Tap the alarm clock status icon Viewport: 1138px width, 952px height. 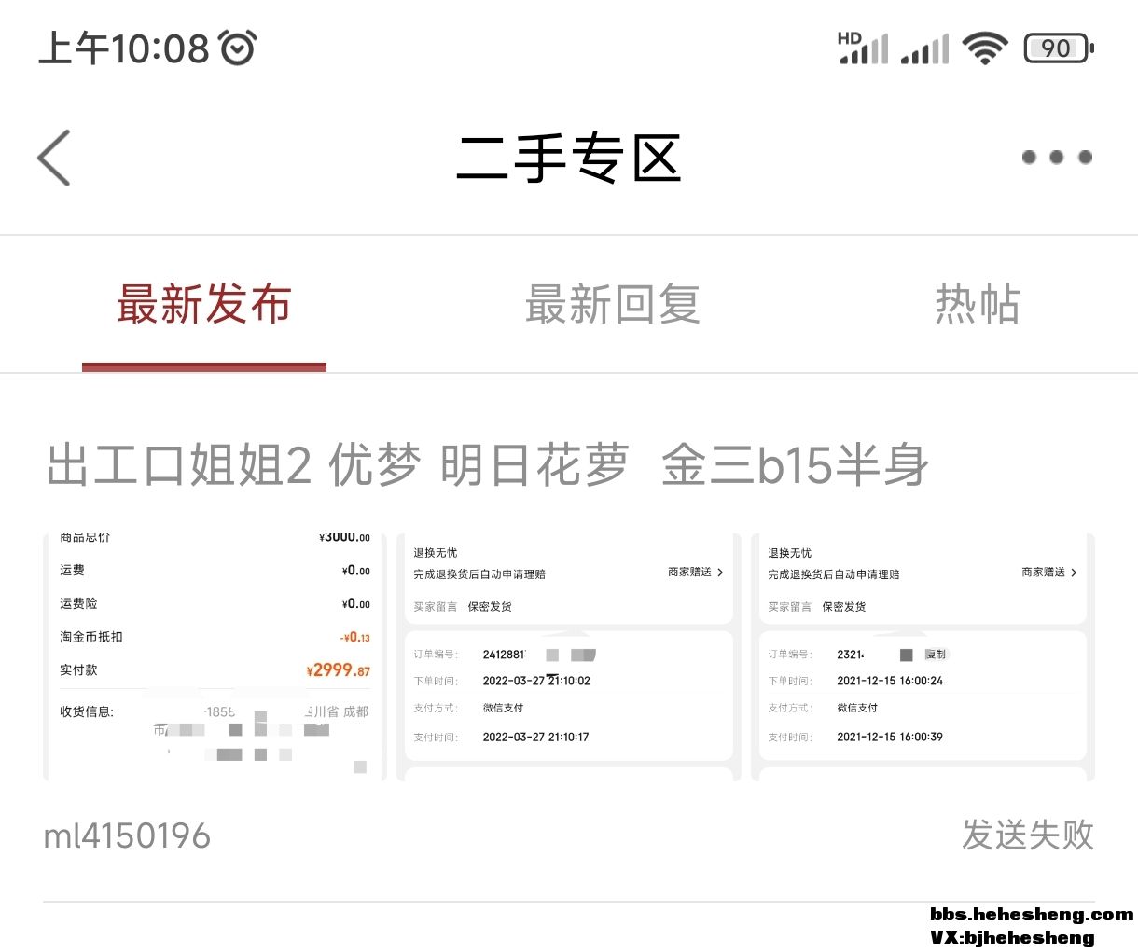238,48
